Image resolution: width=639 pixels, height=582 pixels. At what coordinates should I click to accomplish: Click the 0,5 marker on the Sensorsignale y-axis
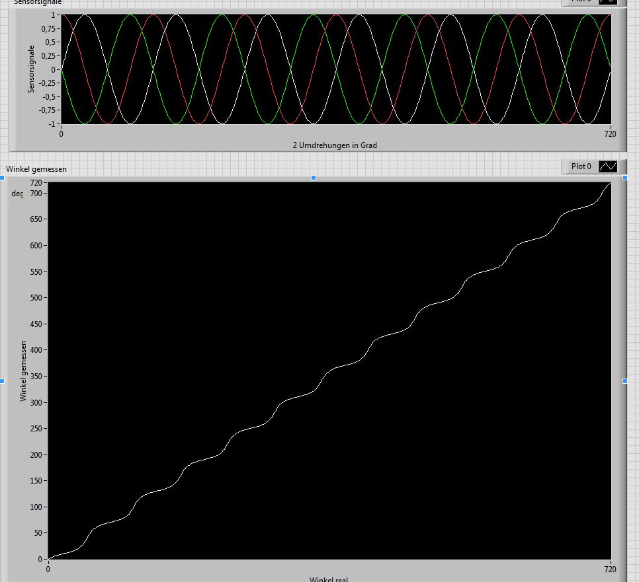point(50,42)
